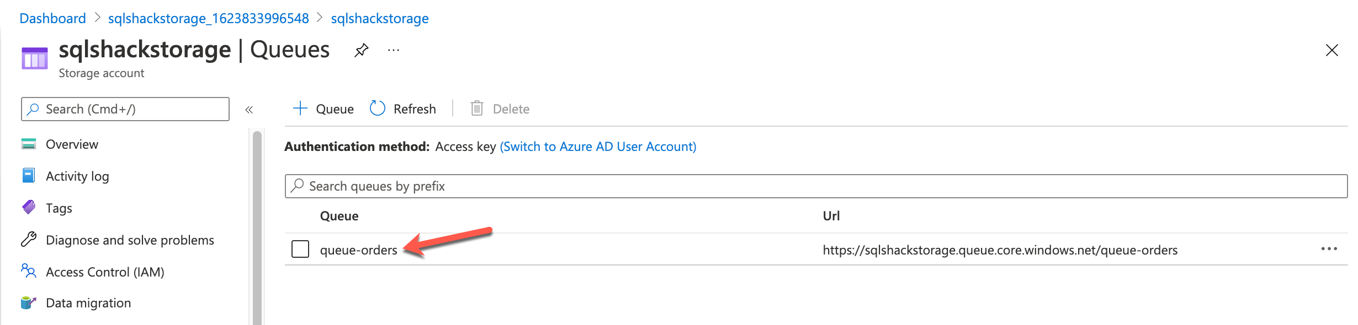
Task: Click the Delete trash icon
Action: pyautogui.click(x=477, y=109)
